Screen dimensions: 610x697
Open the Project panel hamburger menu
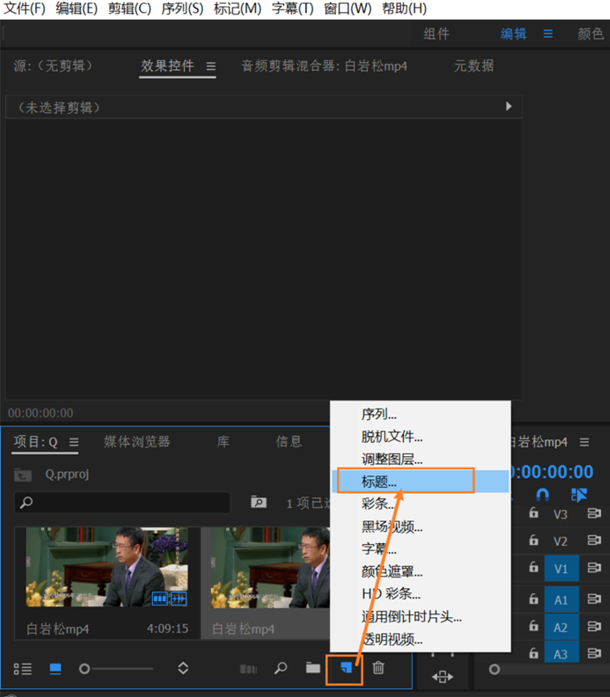click(x=74, y=442)
